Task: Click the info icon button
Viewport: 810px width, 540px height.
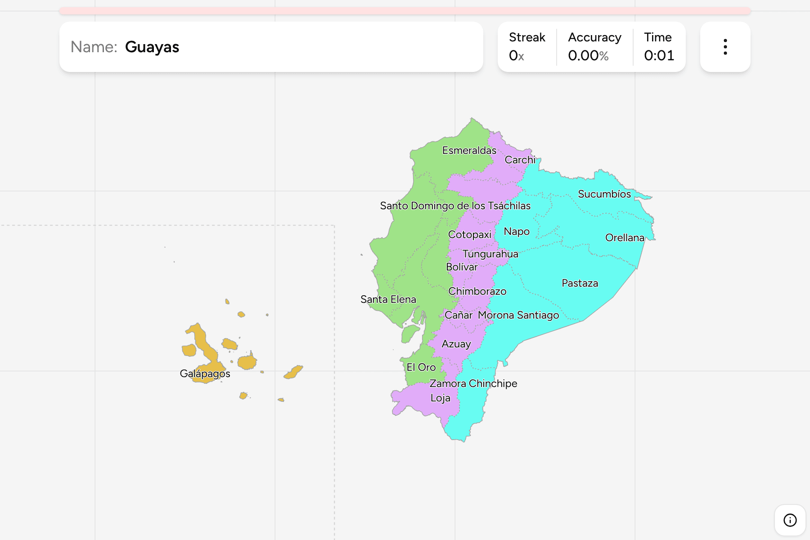Action: tap(790, 520)
